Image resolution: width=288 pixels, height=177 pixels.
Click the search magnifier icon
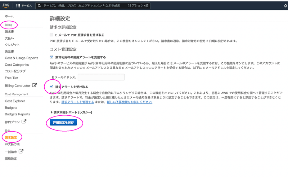pyautogui.click(x=39, y=6)
